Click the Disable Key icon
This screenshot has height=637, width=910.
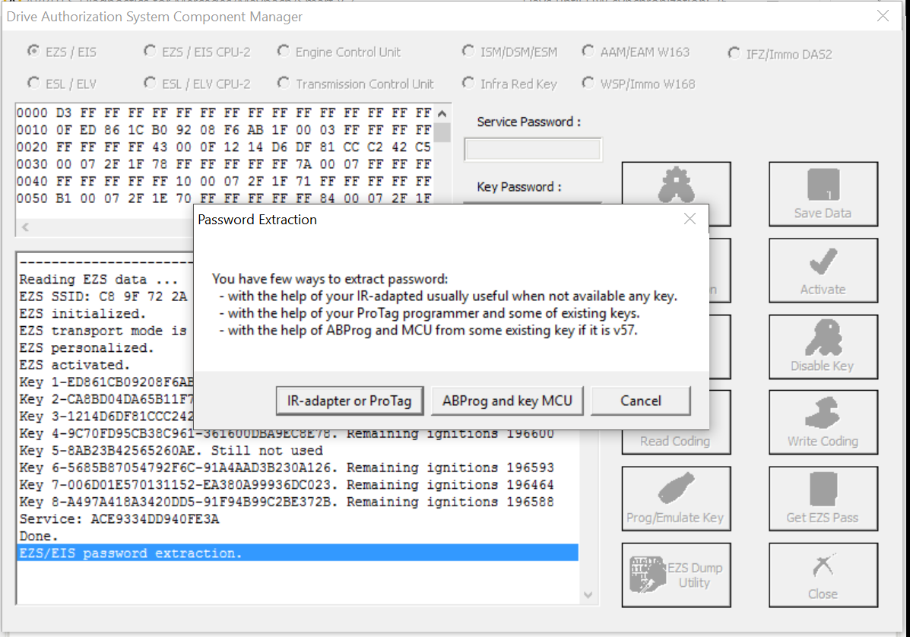tap(823, 347)
